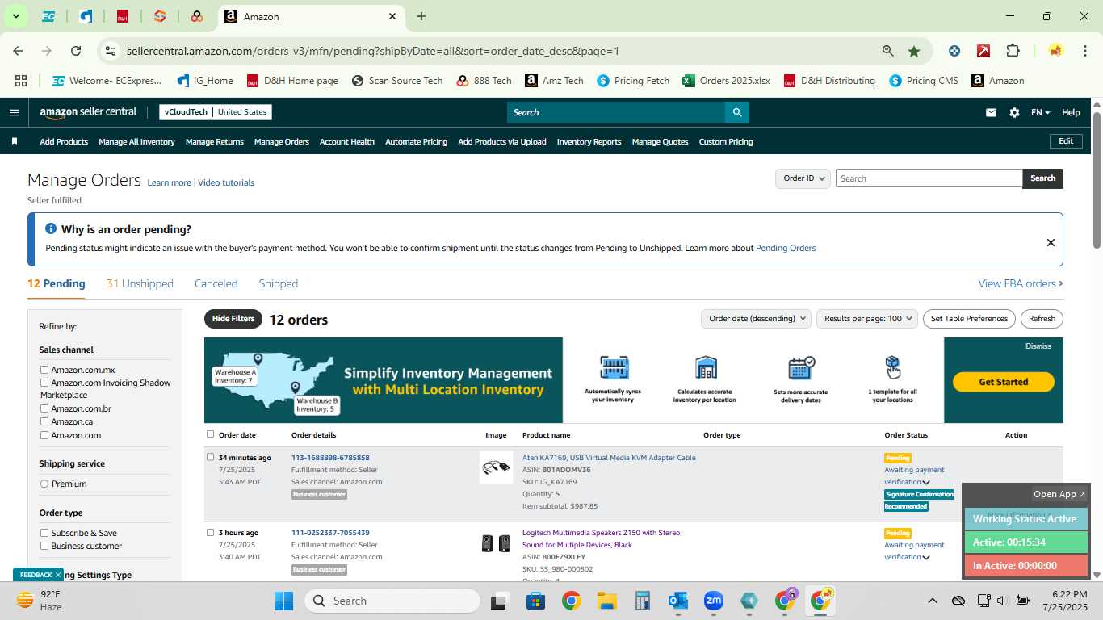This screenshot has height=620, width=1103.
Task: Switch to the Shipped tab
Action: tap(278, 283)
